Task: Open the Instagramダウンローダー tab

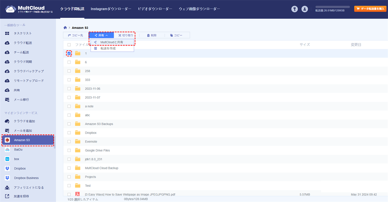Action: pos(111,9)
